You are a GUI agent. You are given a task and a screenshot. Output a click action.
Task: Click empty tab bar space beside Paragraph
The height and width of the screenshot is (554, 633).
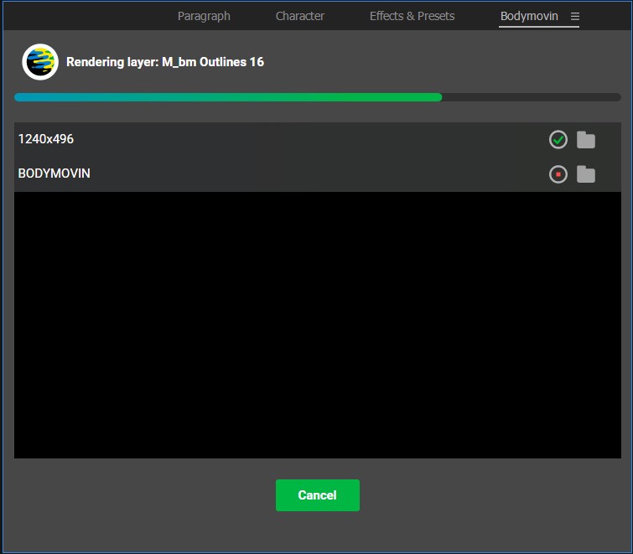click(x=89, y=16)
